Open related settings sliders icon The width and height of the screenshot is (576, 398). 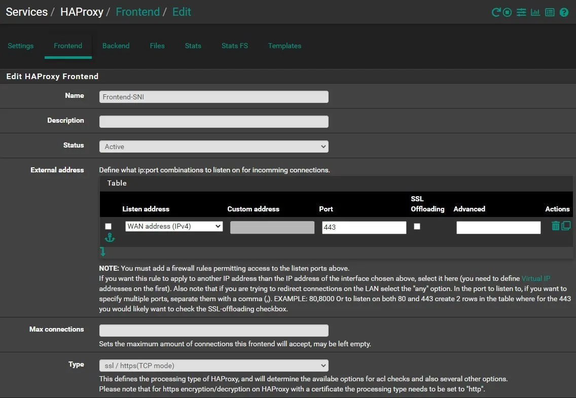pos(521,13)
